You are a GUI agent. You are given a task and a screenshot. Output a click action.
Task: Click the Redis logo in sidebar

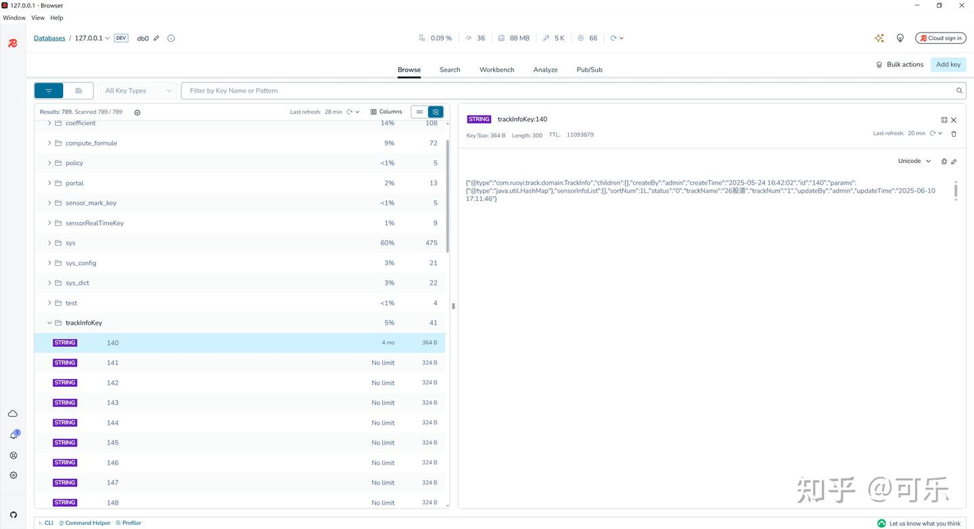[x=12, y=43]
